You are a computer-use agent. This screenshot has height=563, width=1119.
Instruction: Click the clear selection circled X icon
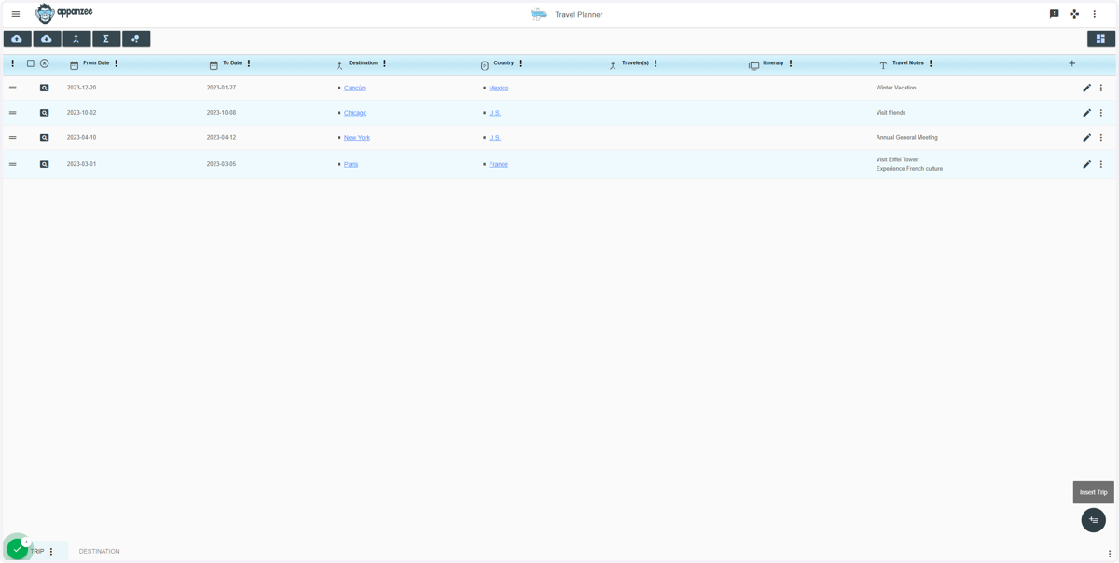click(44, 63)
